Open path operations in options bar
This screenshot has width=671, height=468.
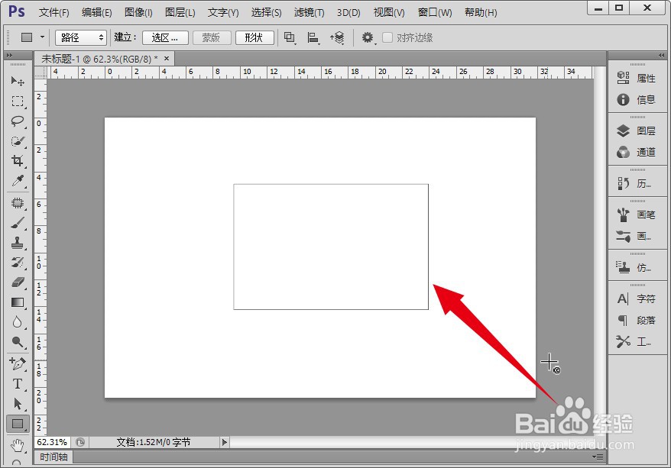(290, 38)
